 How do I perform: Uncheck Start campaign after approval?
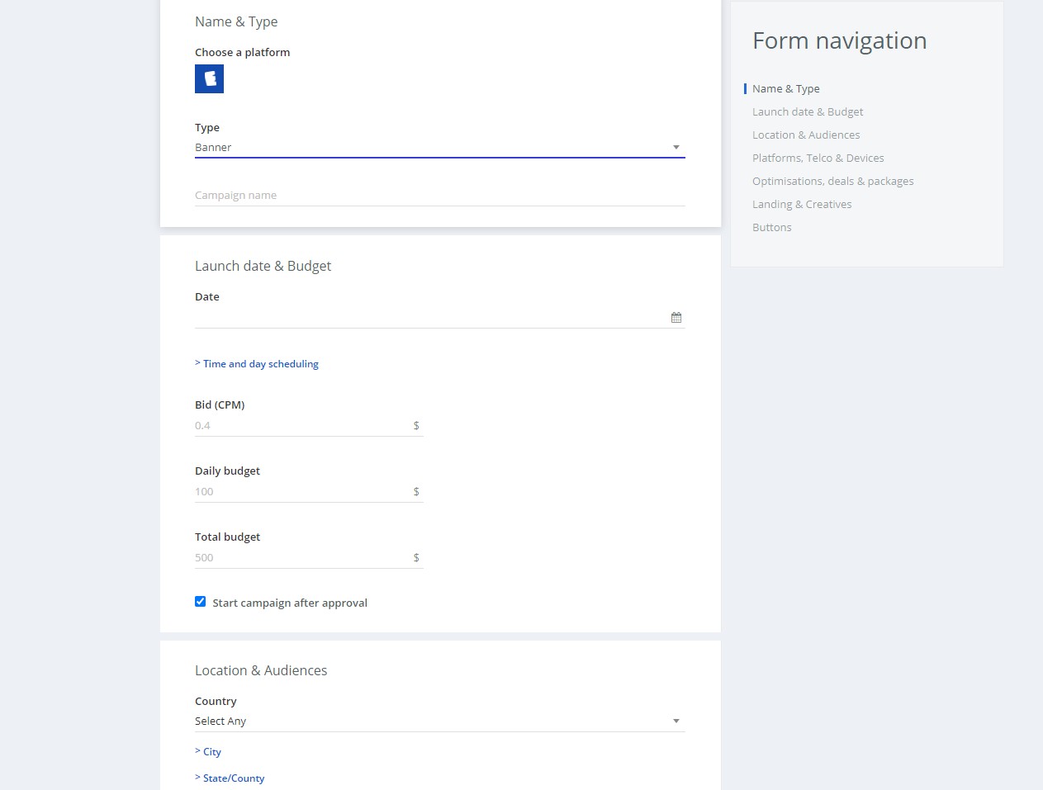pos(200,602)
